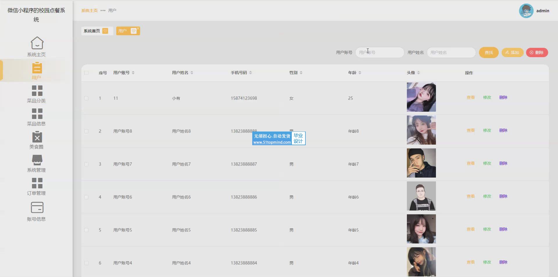The height and width of the screenshot is (277, 558).
Task: Close the 用户 tab
Action: (x=138, y=28)
